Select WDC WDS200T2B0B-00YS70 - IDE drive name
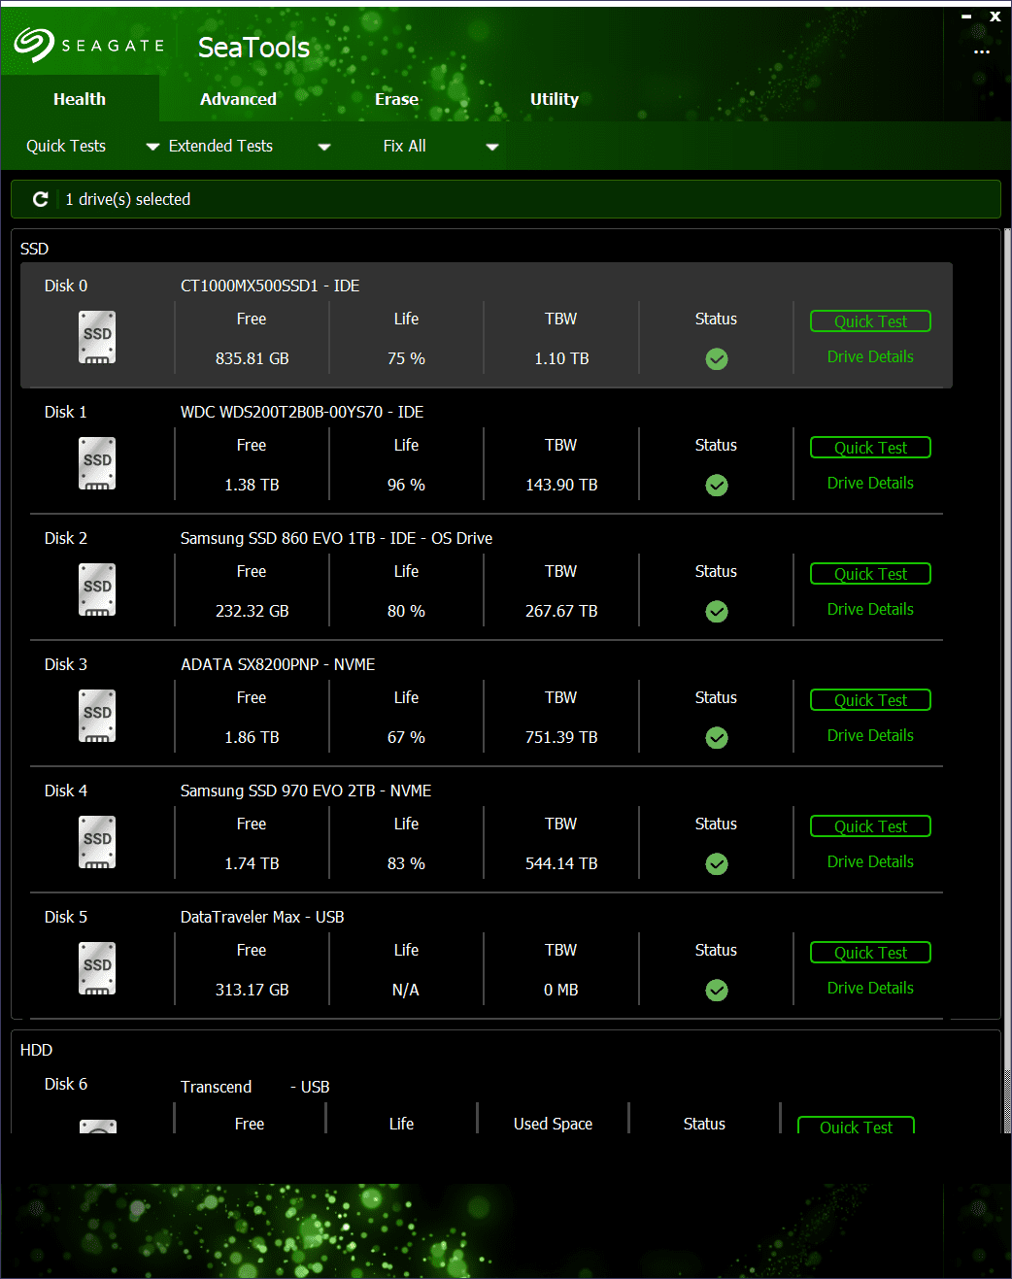 [x=302, y=412]
